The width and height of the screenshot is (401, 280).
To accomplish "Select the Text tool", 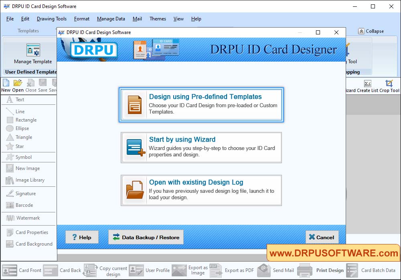I will [15, 100].
